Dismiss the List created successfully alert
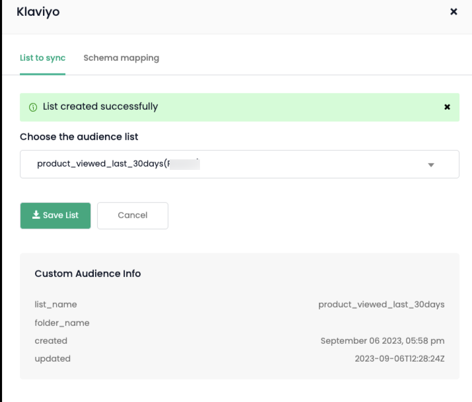Viewport: 472px width, 402px height. tap(447, 106)
